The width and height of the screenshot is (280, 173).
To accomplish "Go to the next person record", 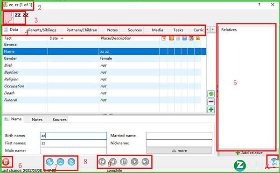I will pos(134,162).
